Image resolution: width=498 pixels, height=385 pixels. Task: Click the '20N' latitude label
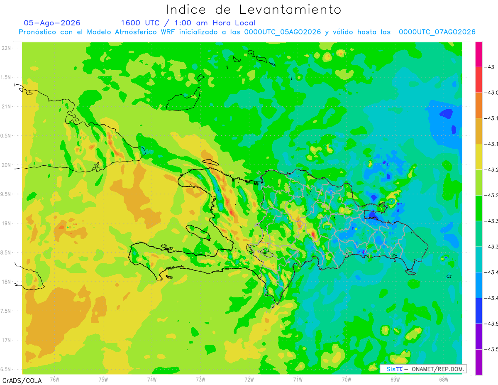point(7,165)
